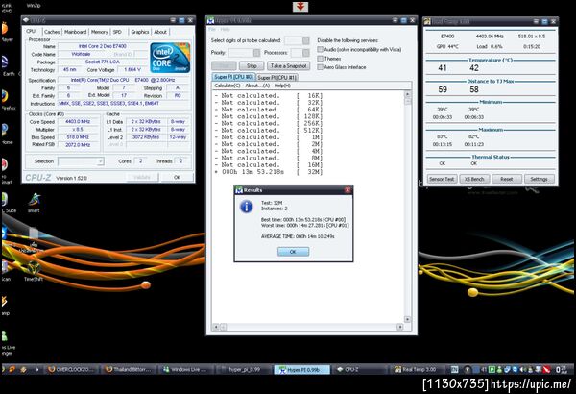This screenshot has height=394, width=576.
Task: Select the CPU tab in CPU-Z
Action: point(31,32)
